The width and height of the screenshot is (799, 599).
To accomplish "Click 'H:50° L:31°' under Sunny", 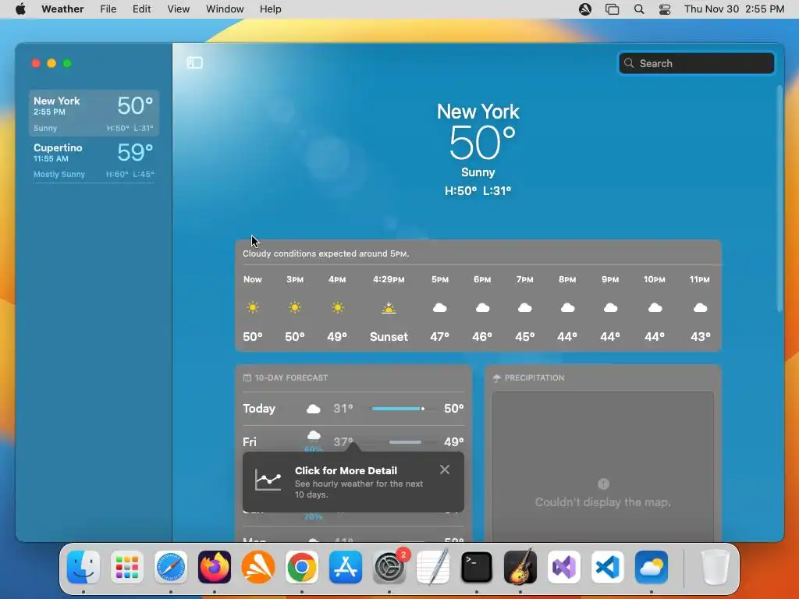I will point(478,191).
